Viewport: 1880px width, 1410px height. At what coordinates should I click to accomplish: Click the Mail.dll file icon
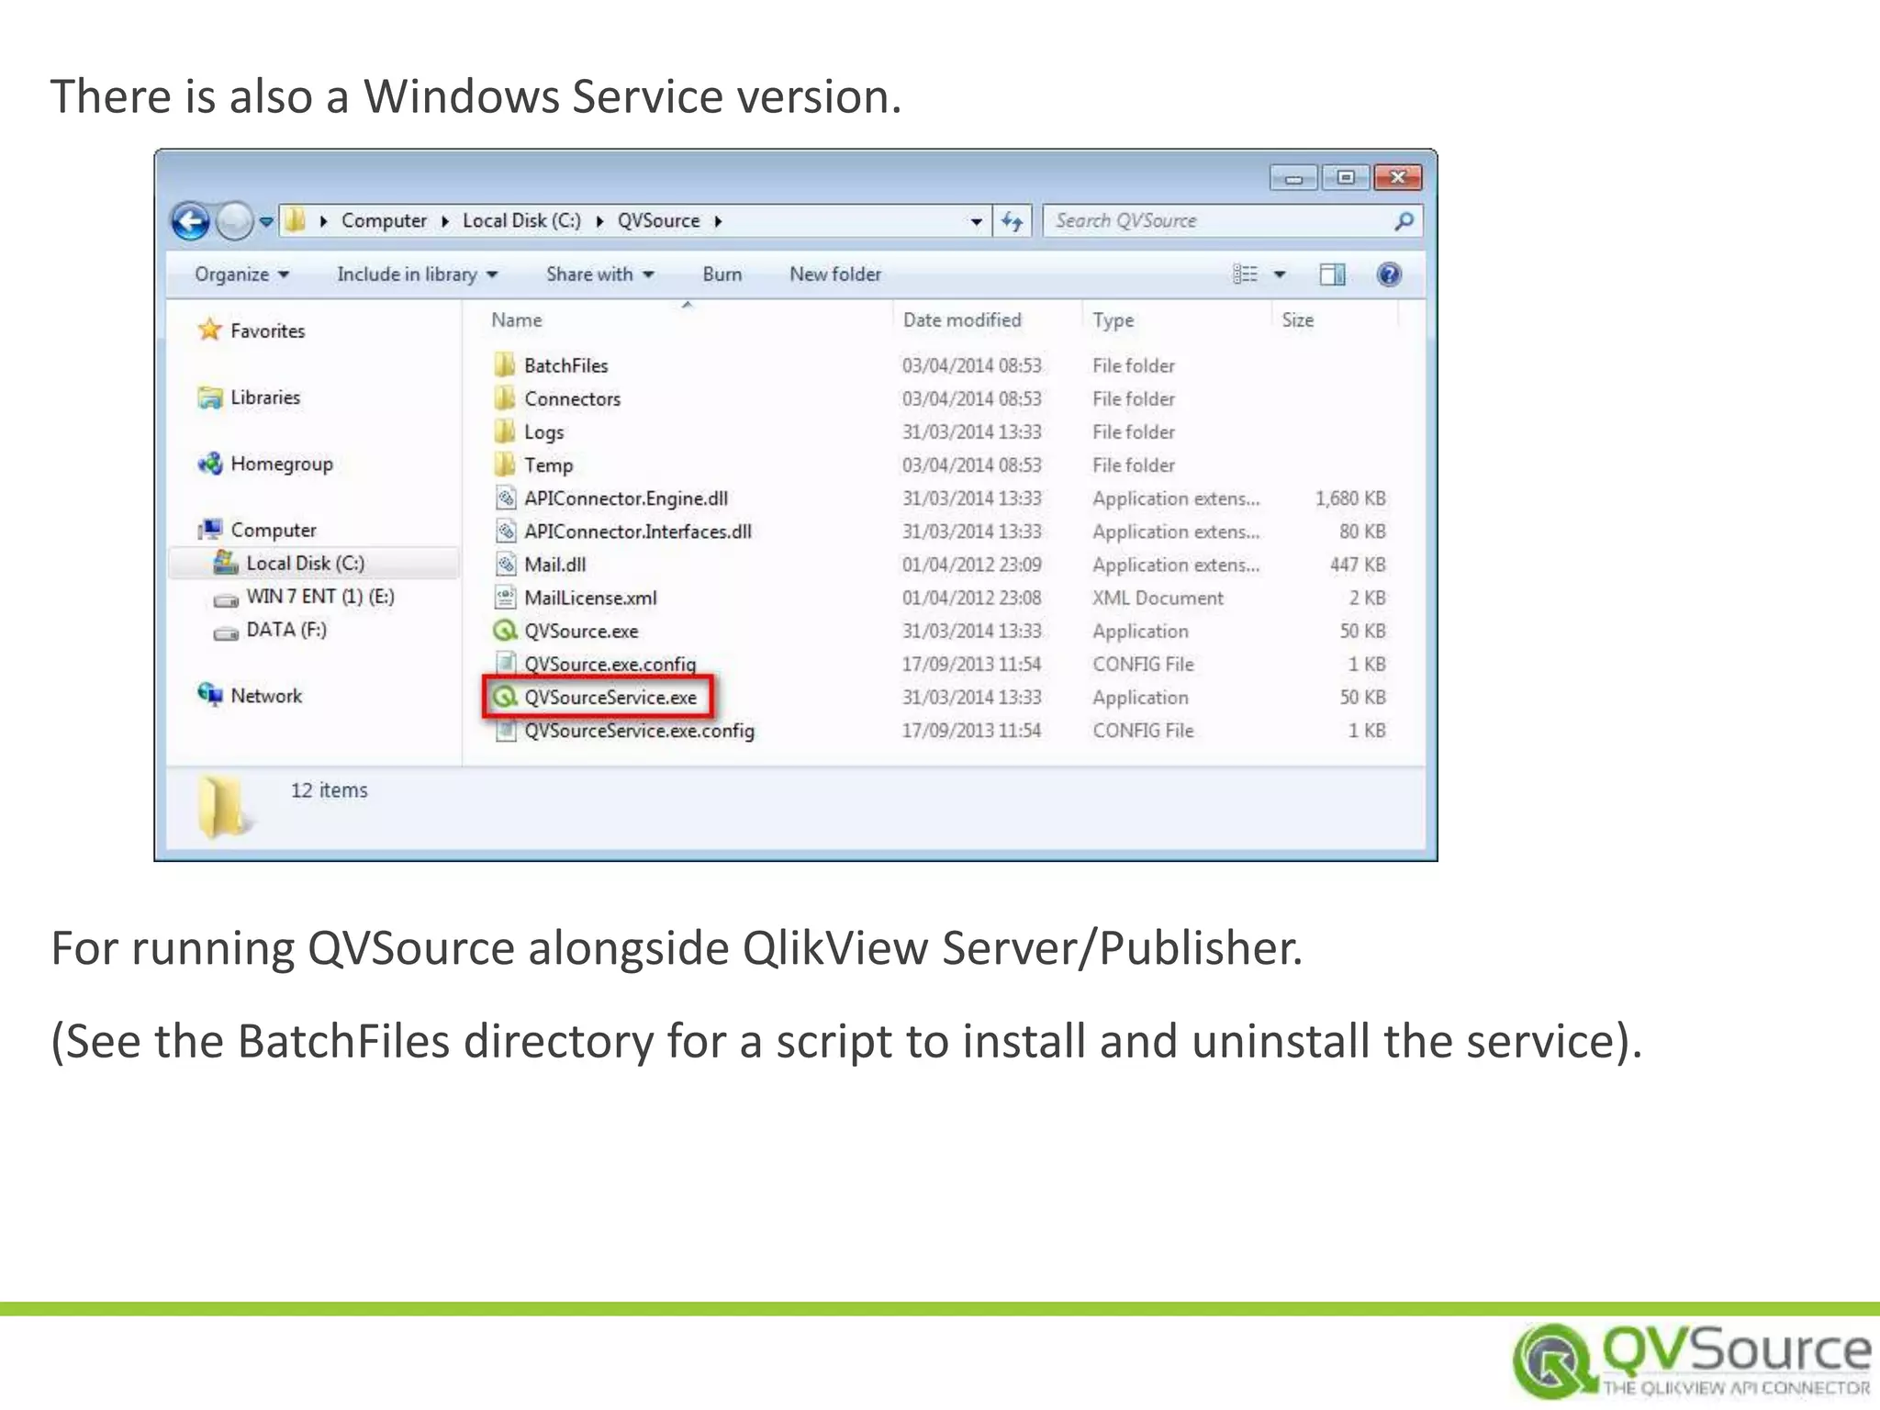point(505,565)
